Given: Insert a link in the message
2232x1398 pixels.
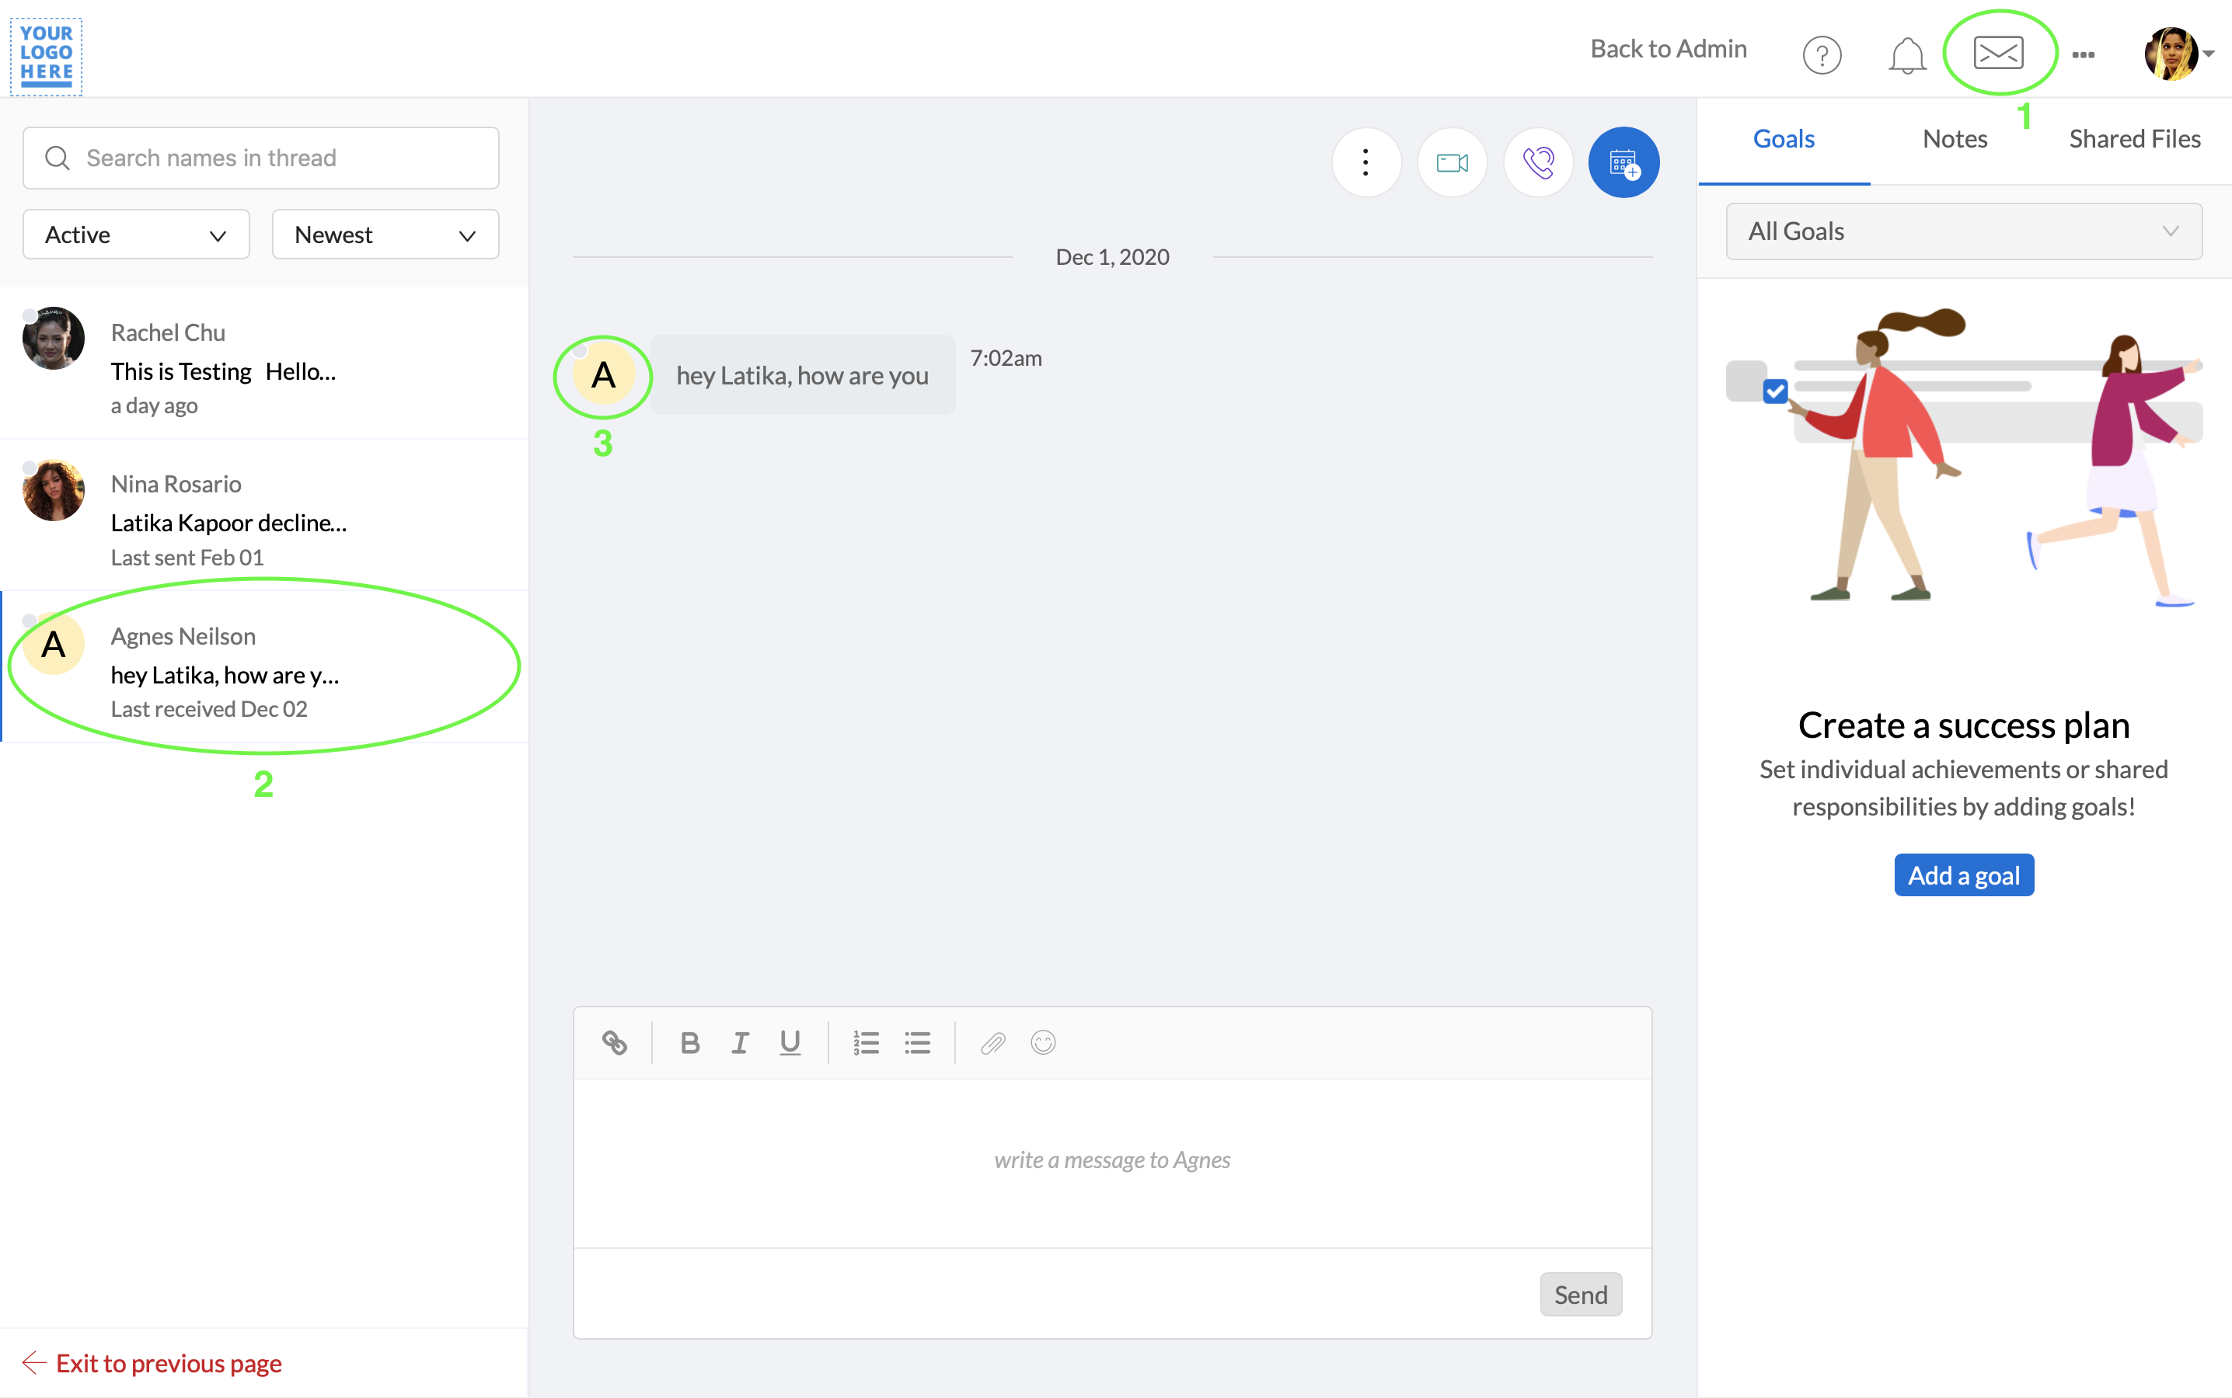Looking at the screenshot, I should [x=614, y=1042].
